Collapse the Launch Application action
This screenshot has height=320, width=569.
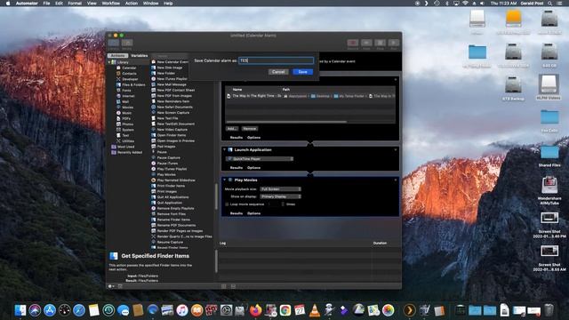click(x=224, y=149)
